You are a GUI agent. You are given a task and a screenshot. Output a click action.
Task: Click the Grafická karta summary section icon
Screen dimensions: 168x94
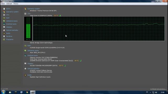tap(25, 56)
